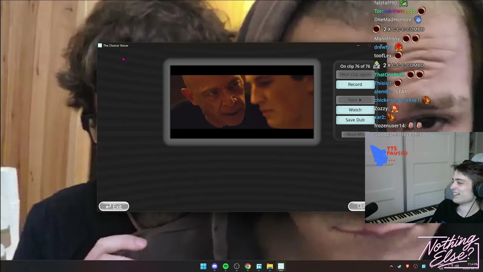Click the emote beside OneMadHombre
Viewport: 483px width, 272px height.
point(418,20)
